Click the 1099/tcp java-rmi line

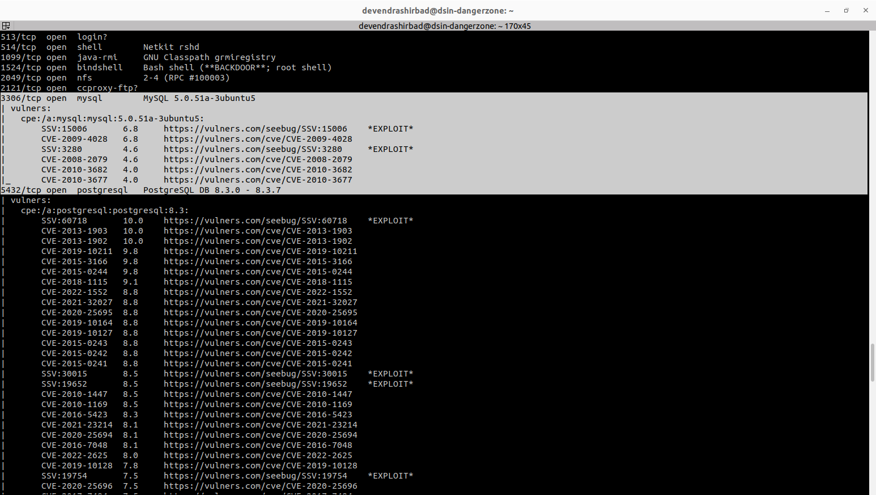coord(138,57)
